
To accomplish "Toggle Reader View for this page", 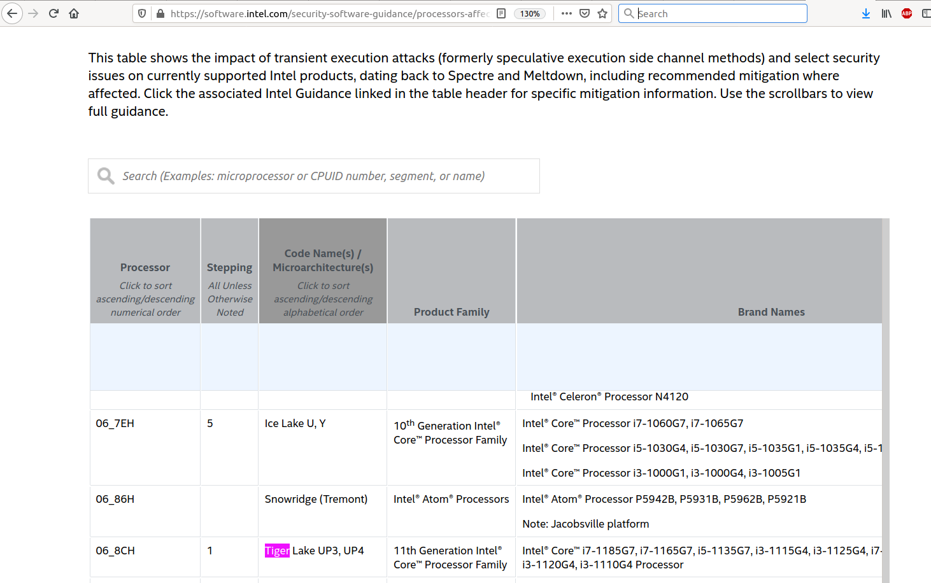I will point(501,13).
